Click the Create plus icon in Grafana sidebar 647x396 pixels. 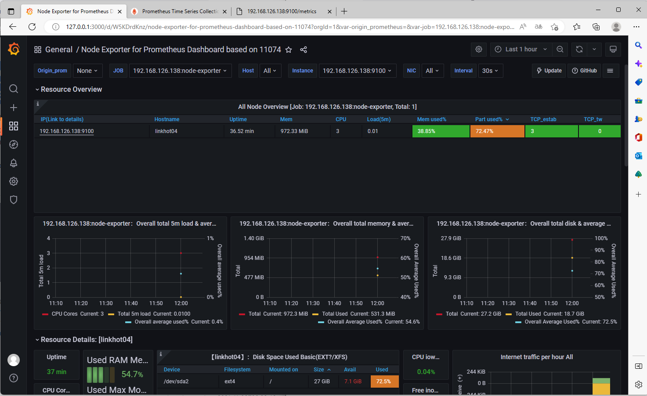click(x=14, y=108)
